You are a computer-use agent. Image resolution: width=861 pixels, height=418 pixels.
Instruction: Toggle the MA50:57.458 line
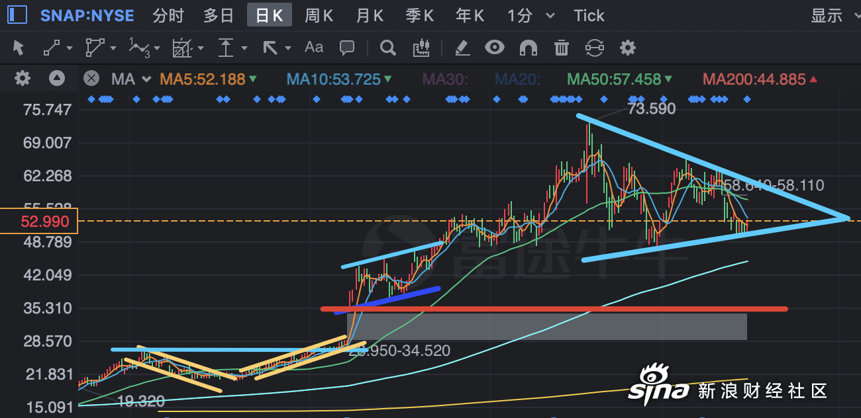pyautogui.click(x=620, y=79)
